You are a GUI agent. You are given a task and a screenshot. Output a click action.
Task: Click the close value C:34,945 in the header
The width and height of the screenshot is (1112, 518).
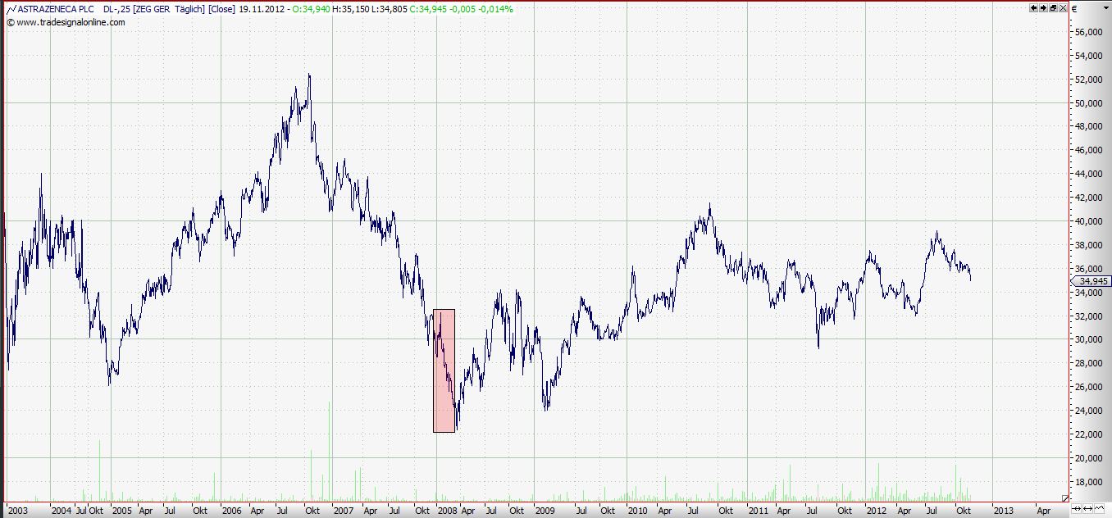430,9
